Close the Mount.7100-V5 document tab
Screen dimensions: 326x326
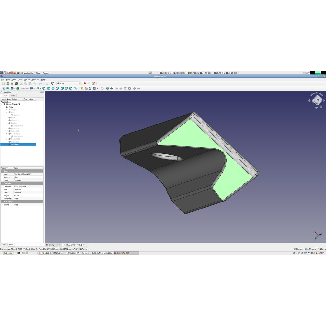click(x=84, y=245)
